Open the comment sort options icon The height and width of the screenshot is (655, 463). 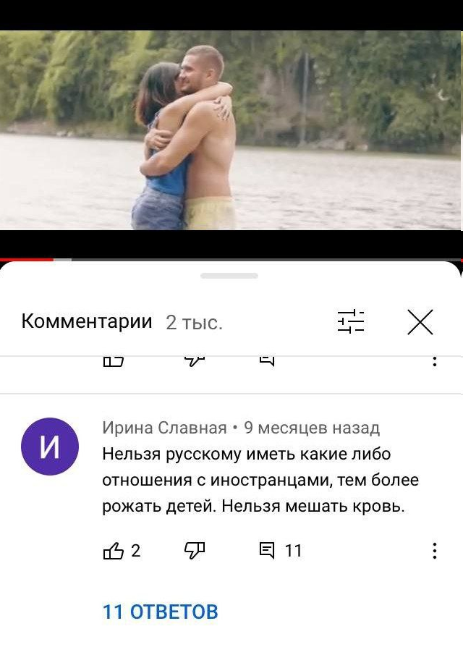pos(351,322)
